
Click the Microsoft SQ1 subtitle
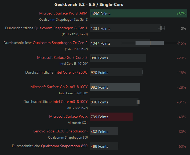point(78,123)
